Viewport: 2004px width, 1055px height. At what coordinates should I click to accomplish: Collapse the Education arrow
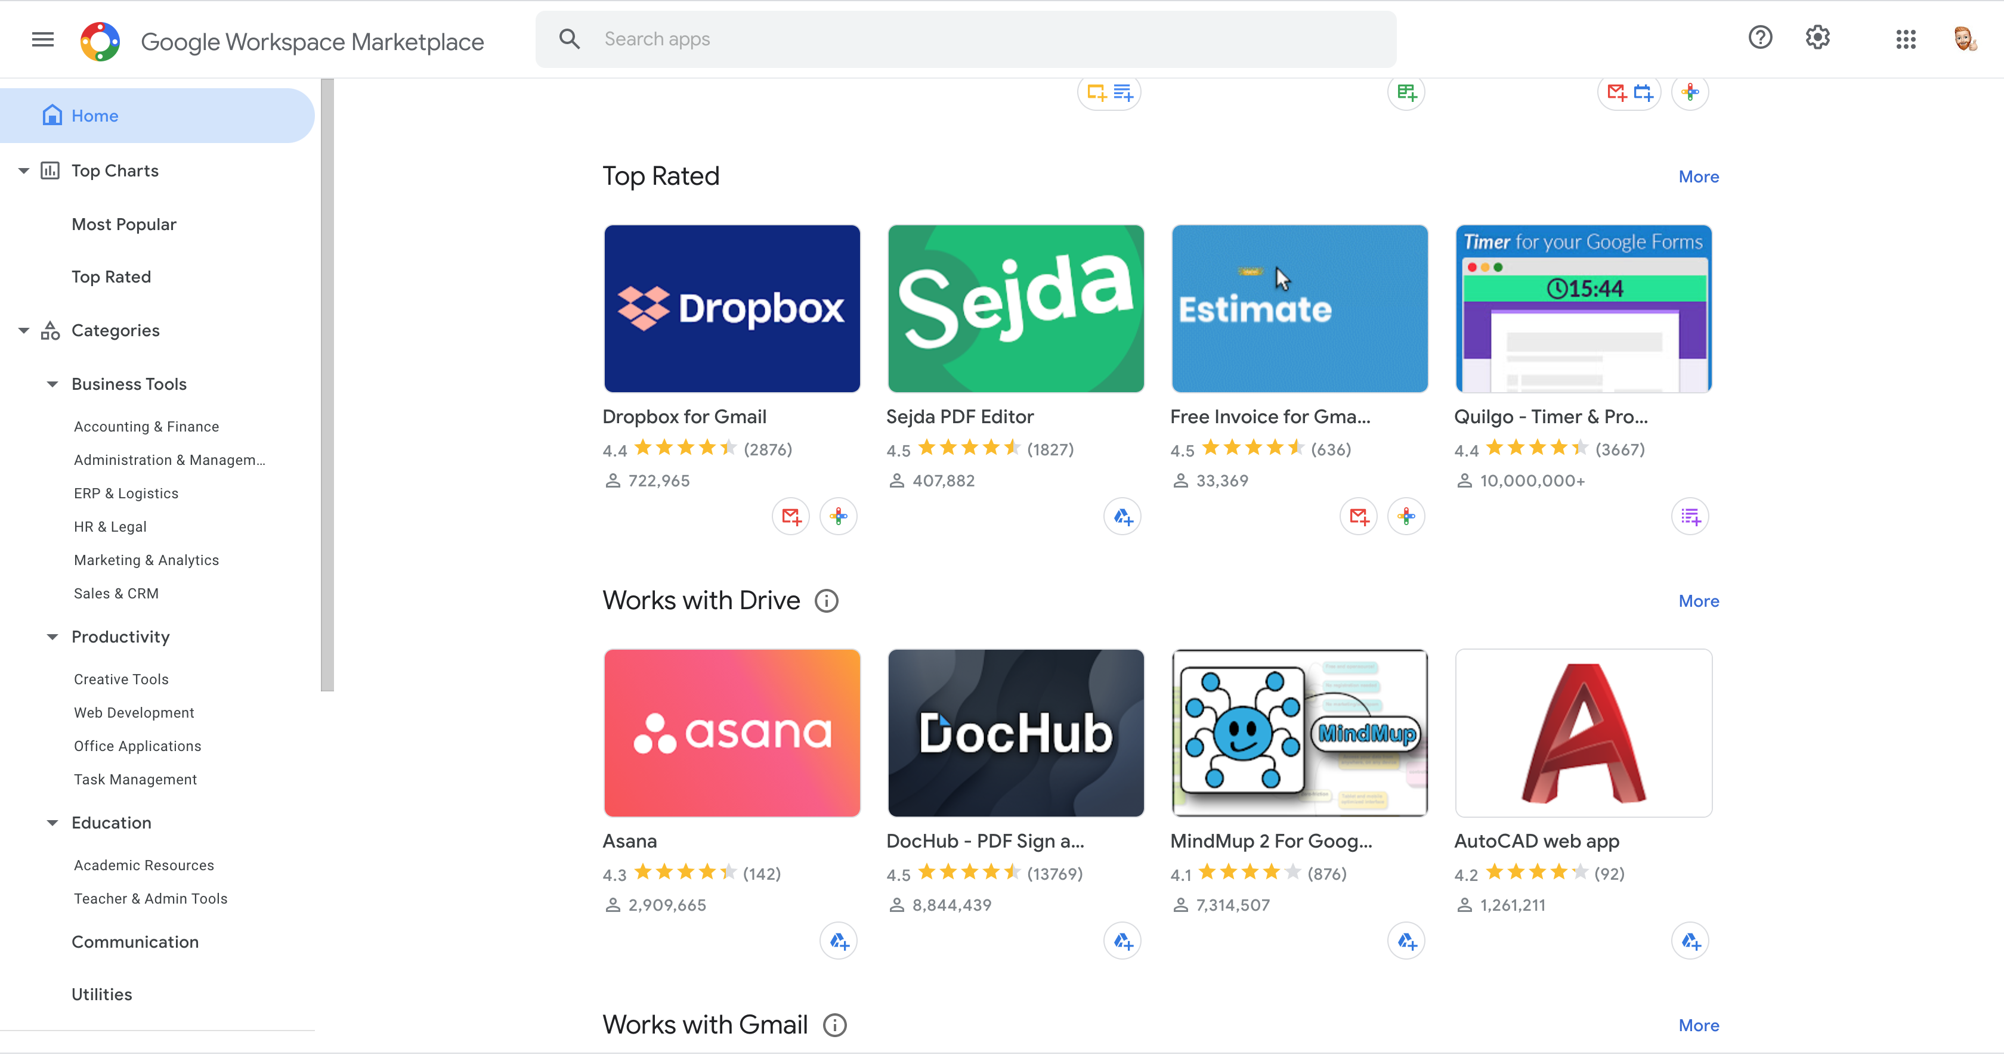tap(52, 823)
